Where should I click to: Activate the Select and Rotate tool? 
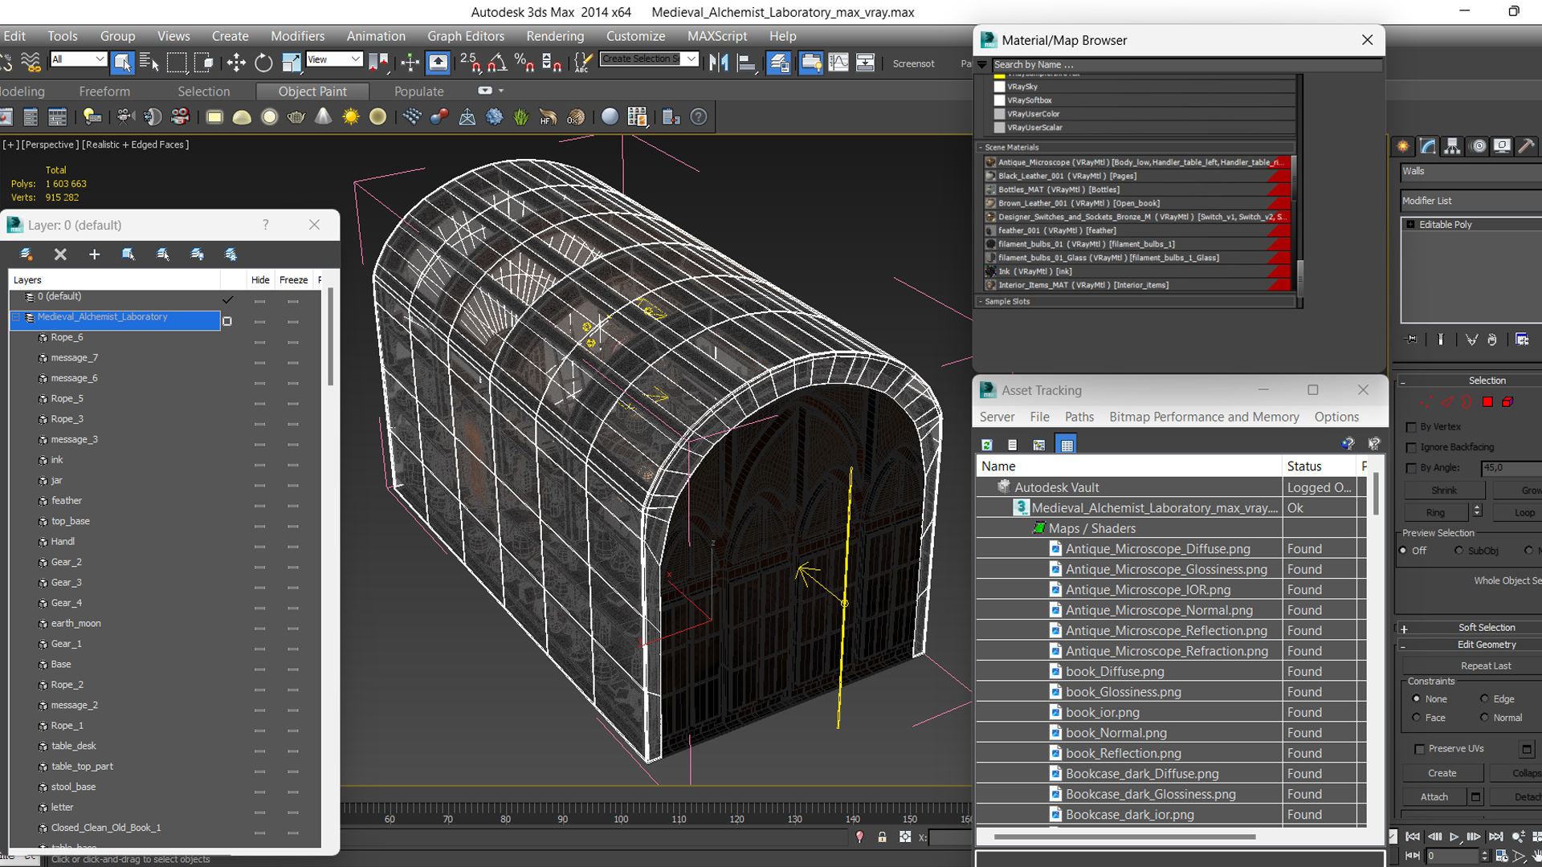coord(263,63)
